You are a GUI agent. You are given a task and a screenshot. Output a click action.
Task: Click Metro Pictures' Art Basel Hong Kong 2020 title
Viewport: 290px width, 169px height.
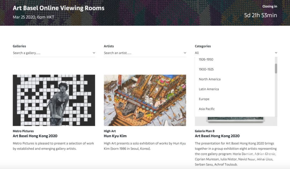tap(35, 136)
